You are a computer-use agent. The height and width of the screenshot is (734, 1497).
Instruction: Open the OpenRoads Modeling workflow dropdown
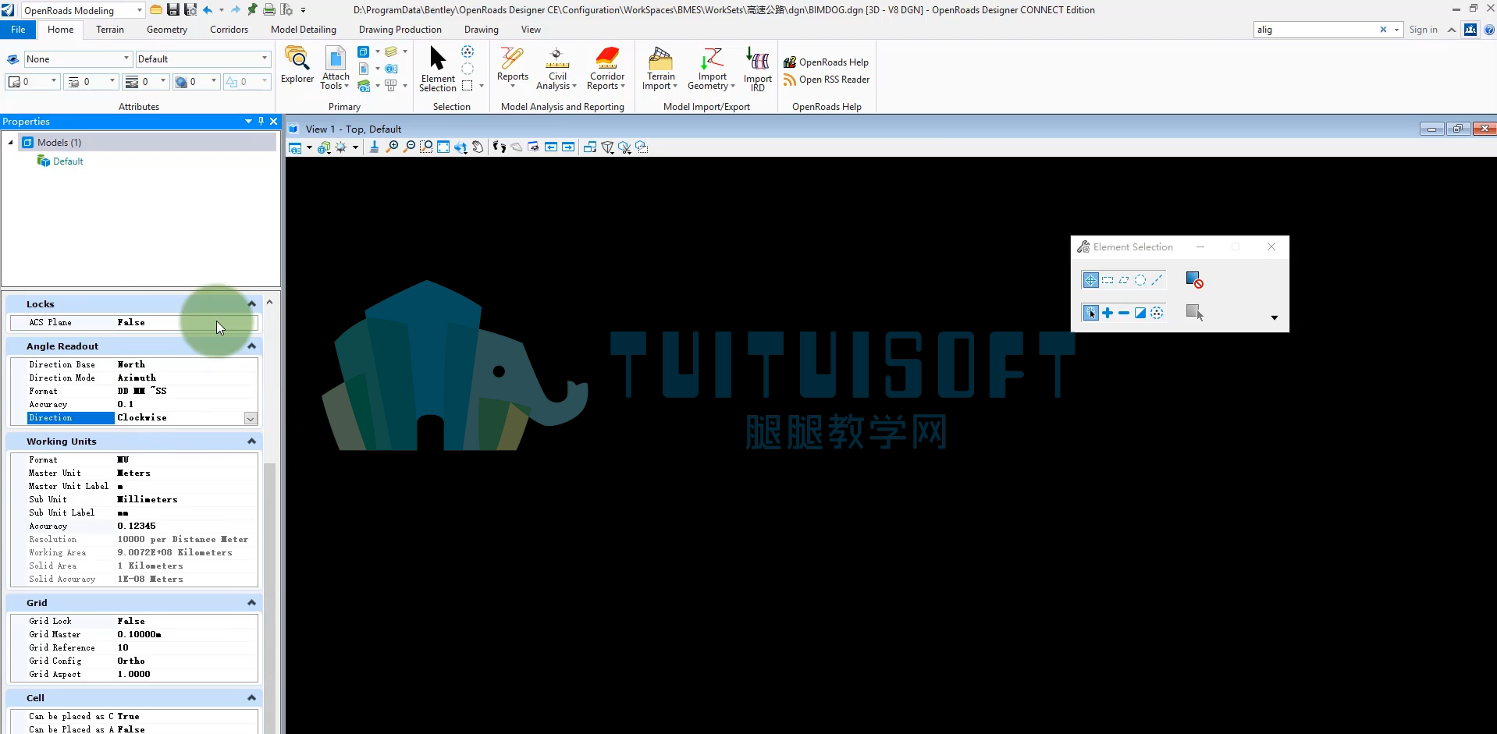pos(140,10)
